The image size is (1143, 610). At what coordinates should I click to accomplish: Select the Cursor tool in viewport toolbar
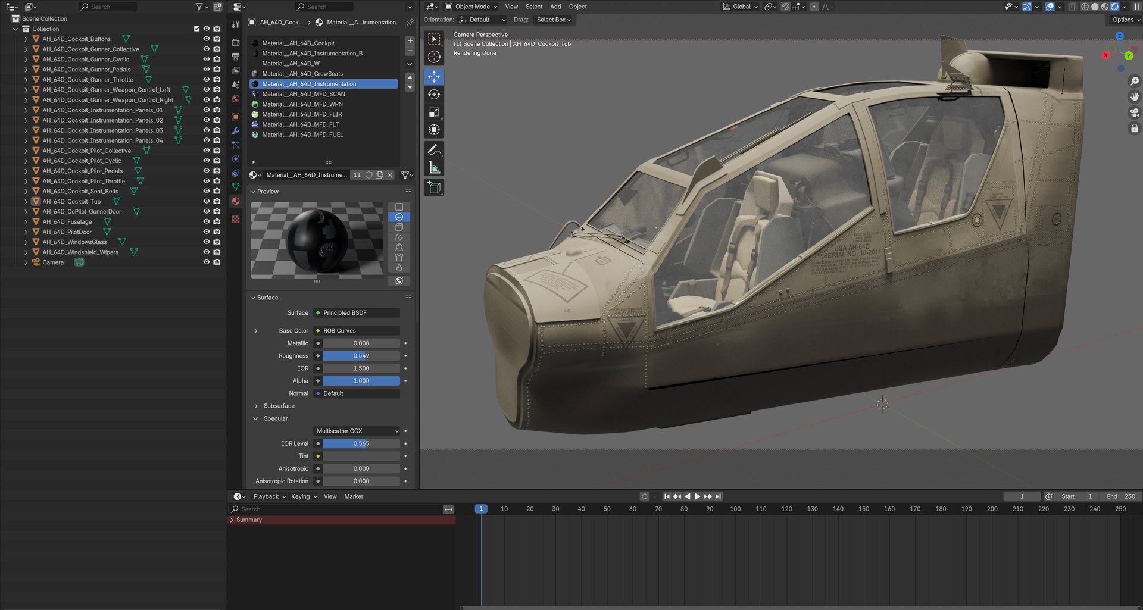434,57
